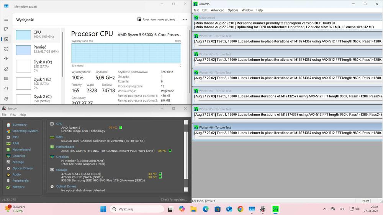Select RAM in Speccy sidebar
Image resolution: width=383 pixels, height=215 pixels.
tap(16, 144)
